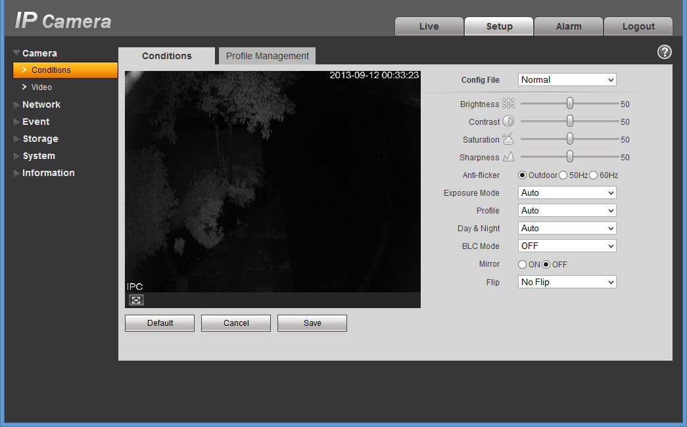Viewport: 687px width, 427px height.
Task: Switch to the Alarm tab
Action: click(569, 26)
